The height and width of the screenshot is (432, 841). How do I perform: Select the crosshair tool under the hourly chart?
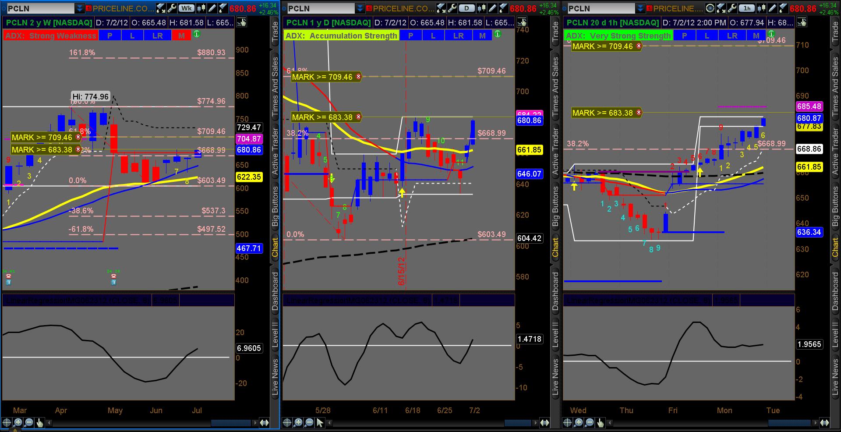tap(567, 423)
